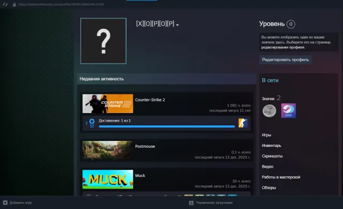Click the question-mark profile avatar
Viewport: 343px width, 209px height.
pyautogui.click(x=103, y=41)
